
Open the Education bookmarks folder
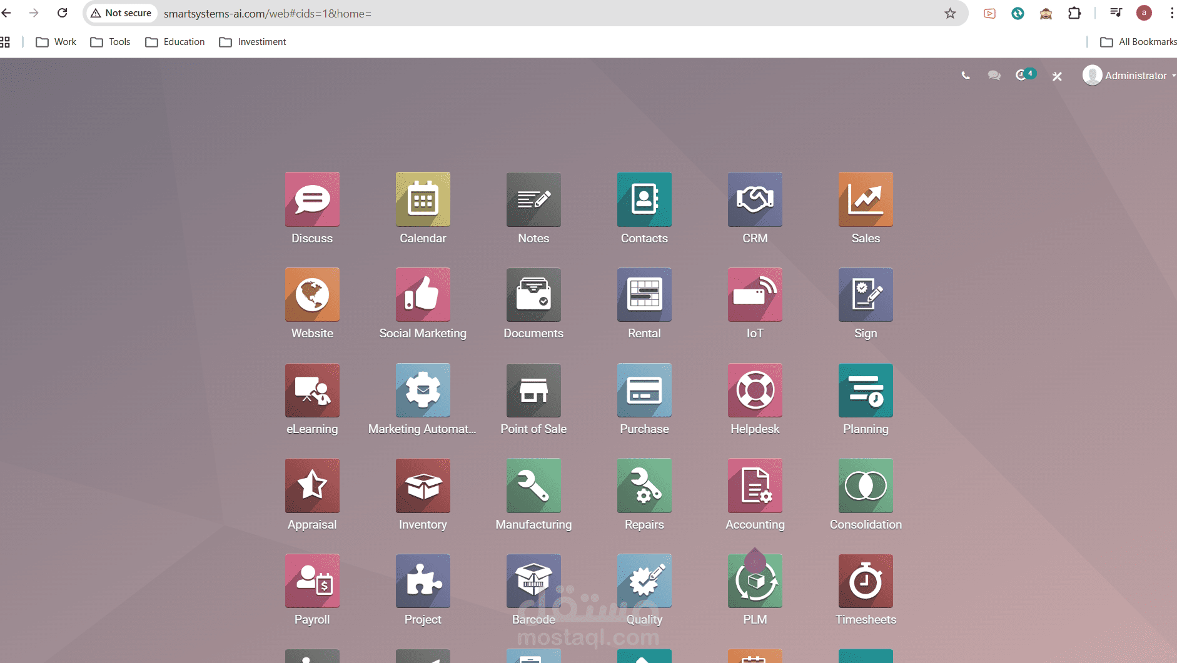point(175,42)
